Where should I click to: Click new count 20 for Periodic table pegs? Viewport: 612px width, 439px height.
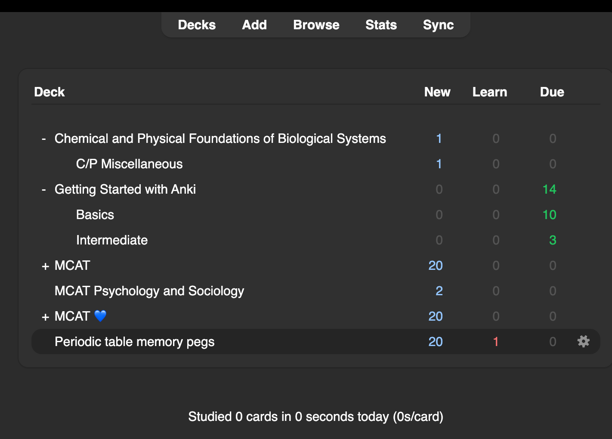[x=436, y=342]
